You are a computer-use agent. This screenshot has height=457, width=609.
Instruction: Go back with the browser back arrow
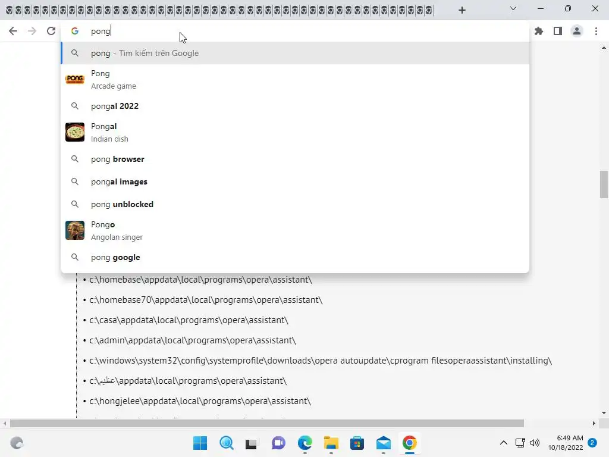point(13,31)
